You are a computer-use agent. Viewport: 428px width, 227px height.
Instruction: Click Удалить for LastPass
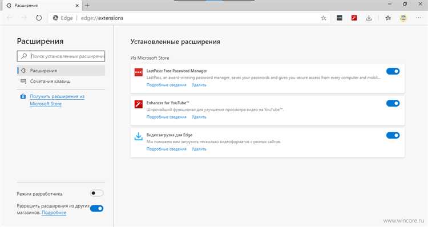click(199, 85)
